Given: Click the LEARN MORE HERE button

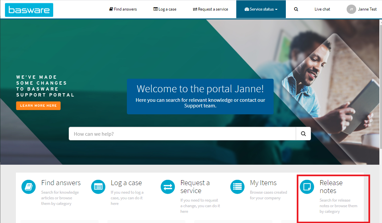Looking at the screenshot, I should 38,106.
